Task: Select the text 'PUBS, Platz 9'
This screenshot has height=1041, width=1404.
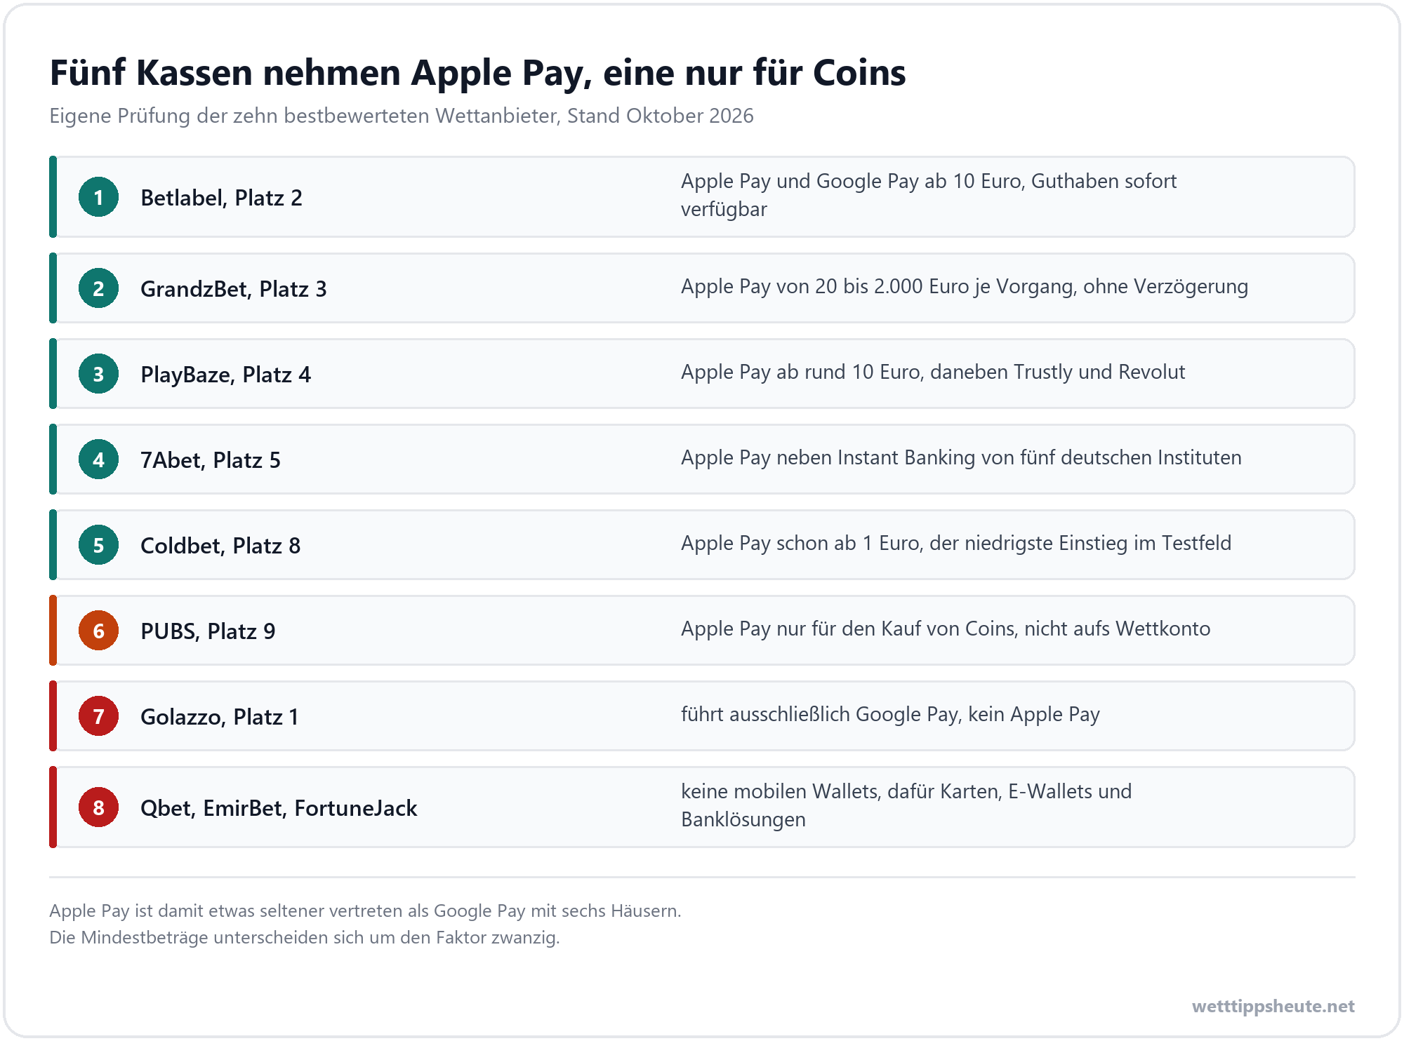Action: pos(208,631)
